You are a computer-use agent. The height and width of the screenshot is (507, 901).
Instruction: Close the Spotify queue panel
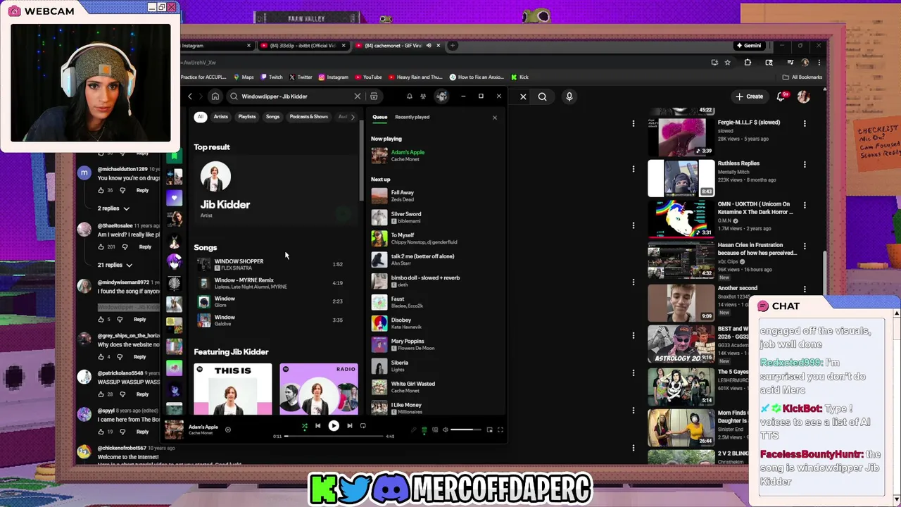494,118
